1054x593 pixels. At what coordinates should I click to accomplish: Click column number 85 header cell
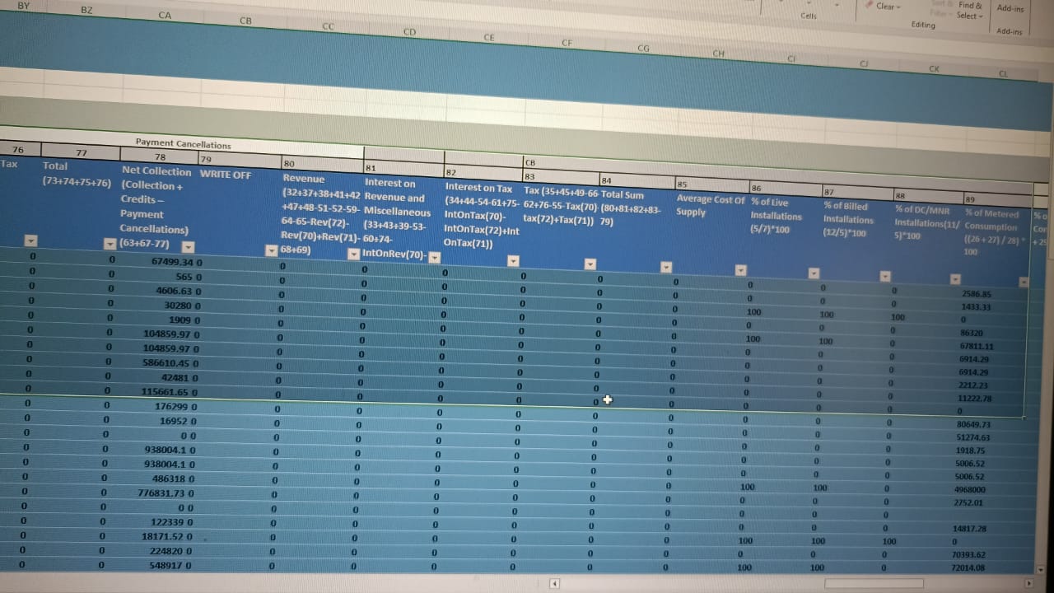(x=711, y=184)
